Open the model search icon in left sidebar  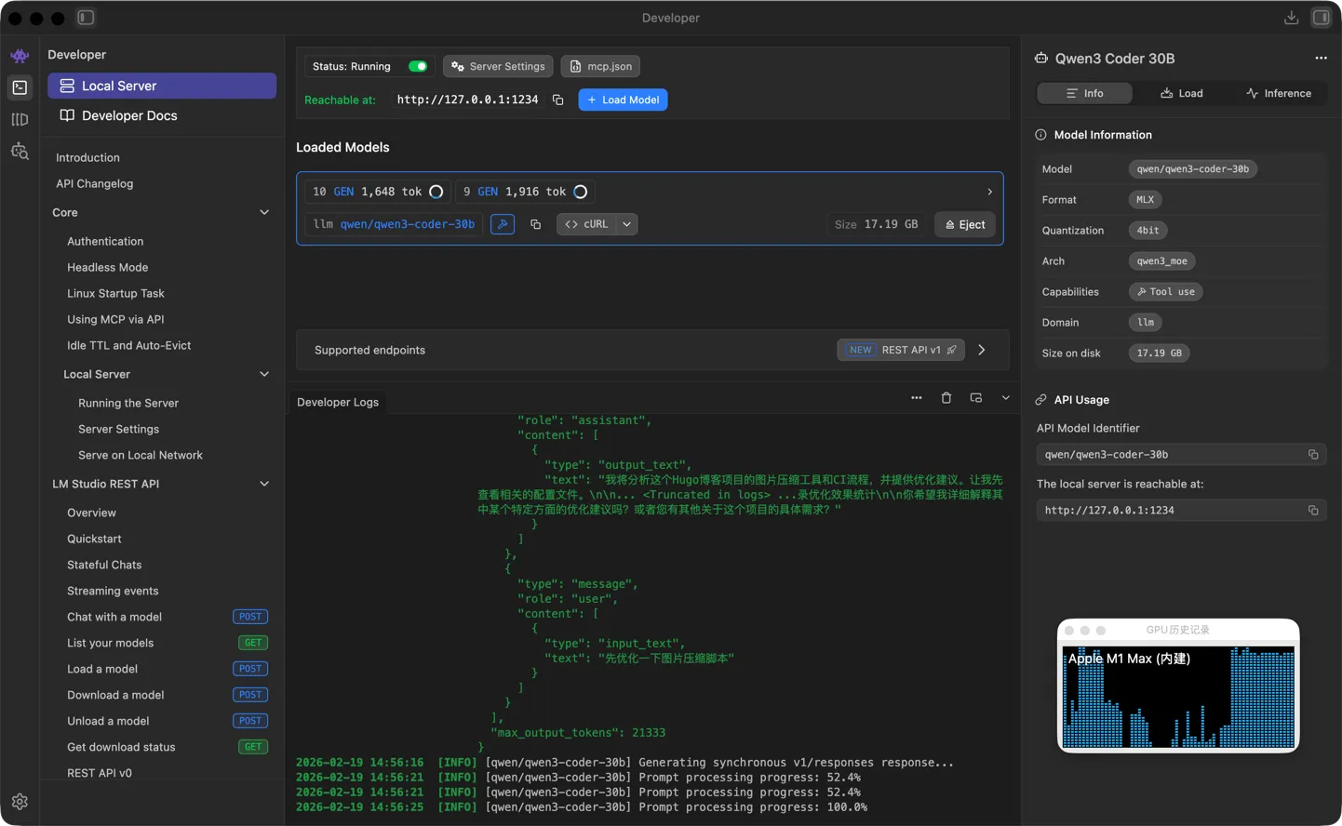(x=20, y=152)
